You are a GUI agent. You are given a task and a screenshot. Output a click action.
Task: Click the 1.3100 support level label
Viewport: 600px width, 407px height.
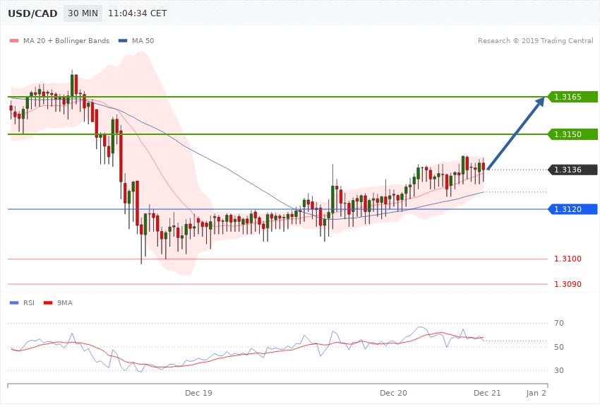568,259
